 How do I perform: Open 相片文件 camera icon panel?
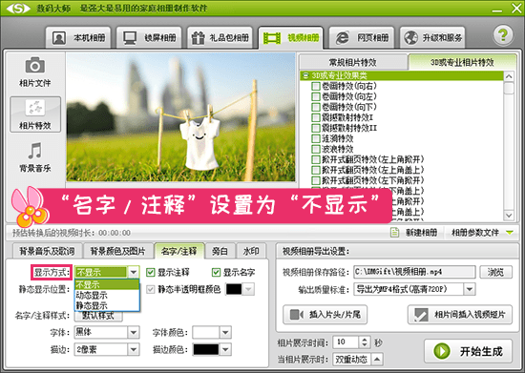[34, 72]
